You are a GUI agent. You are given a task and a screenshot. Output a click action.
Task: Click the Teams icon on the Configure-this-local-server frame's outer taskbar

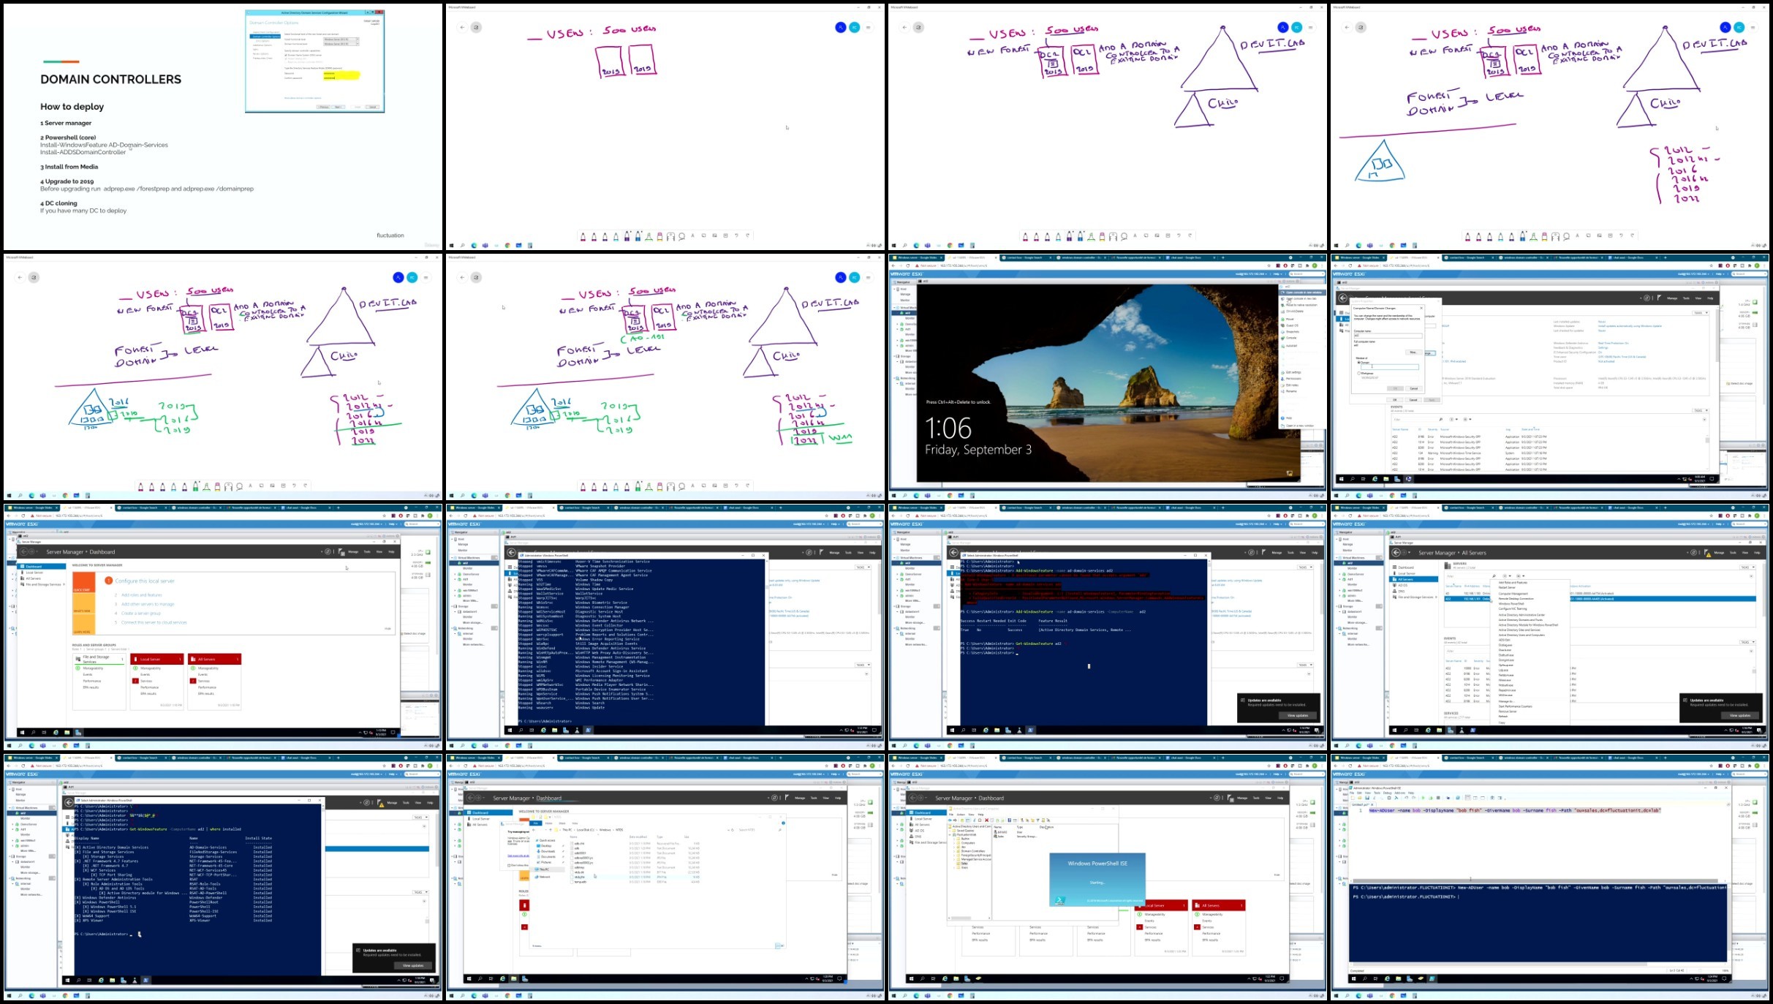42,746
